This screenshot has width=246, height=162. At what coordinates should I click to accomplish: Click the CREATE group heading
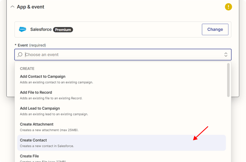click(x=27, y=69)
